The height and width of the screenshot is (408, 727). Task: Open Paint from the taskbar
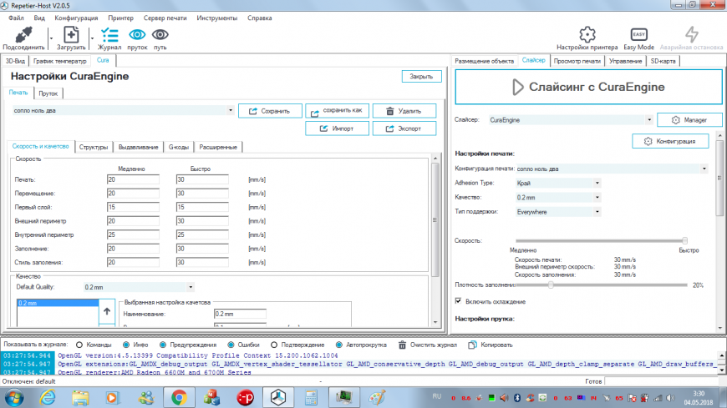click(x=377, y=397)
